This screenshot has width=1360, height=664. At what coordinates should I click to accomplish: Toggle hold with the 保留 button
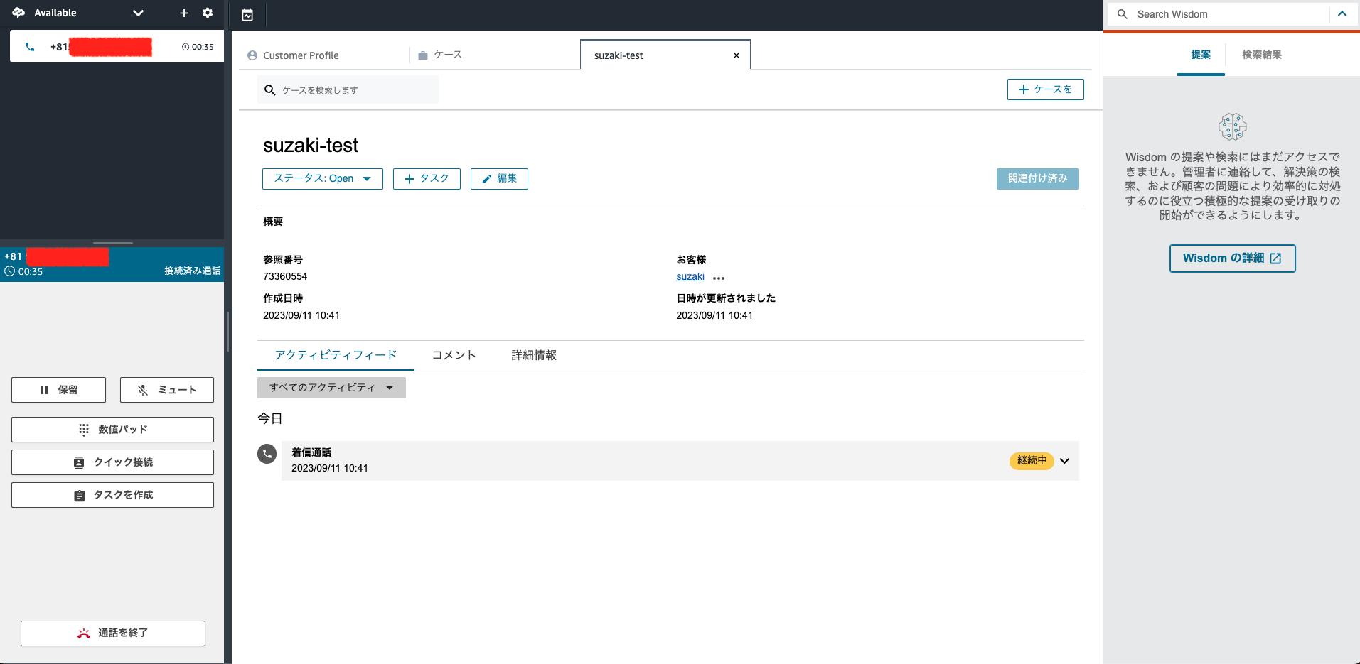58,389
